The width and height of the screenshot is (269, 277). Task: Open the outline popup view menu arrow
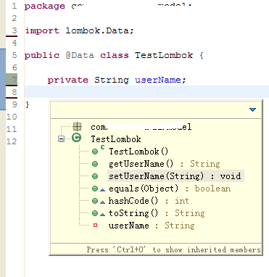tap(252, 109)
